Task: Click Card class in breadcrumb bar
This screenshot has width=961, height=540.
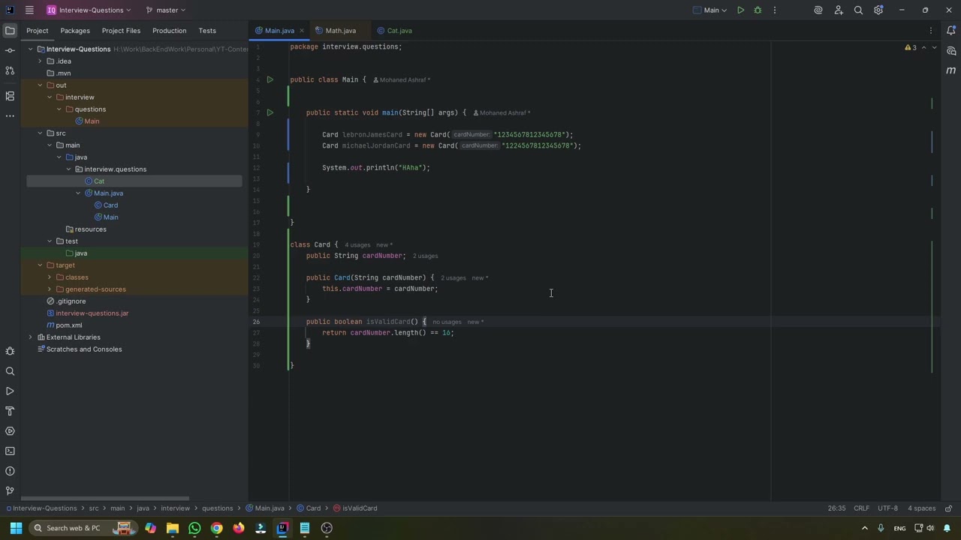Action: click(309, 508)
